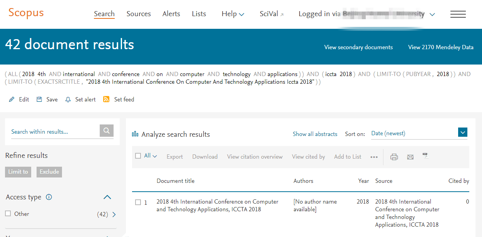Click the Set alert bell icon
482x237 pixels.
[x=68, y=99]
